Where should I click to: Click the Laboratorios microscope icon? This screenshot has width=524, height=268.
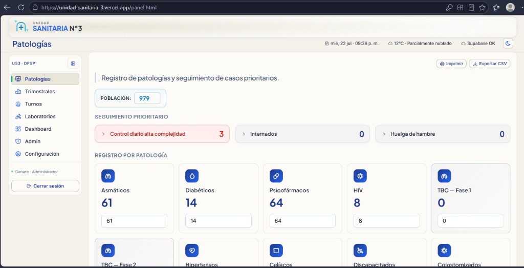coord(18,116)
